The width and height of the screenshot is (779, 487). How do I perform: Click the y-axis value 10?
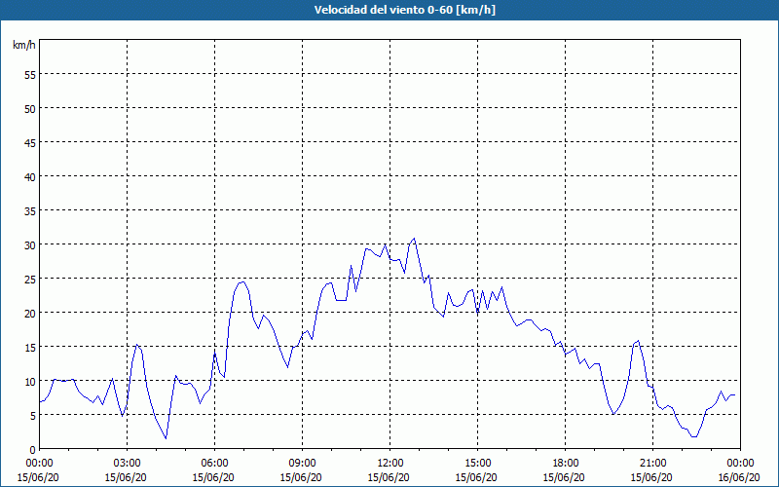30,381
